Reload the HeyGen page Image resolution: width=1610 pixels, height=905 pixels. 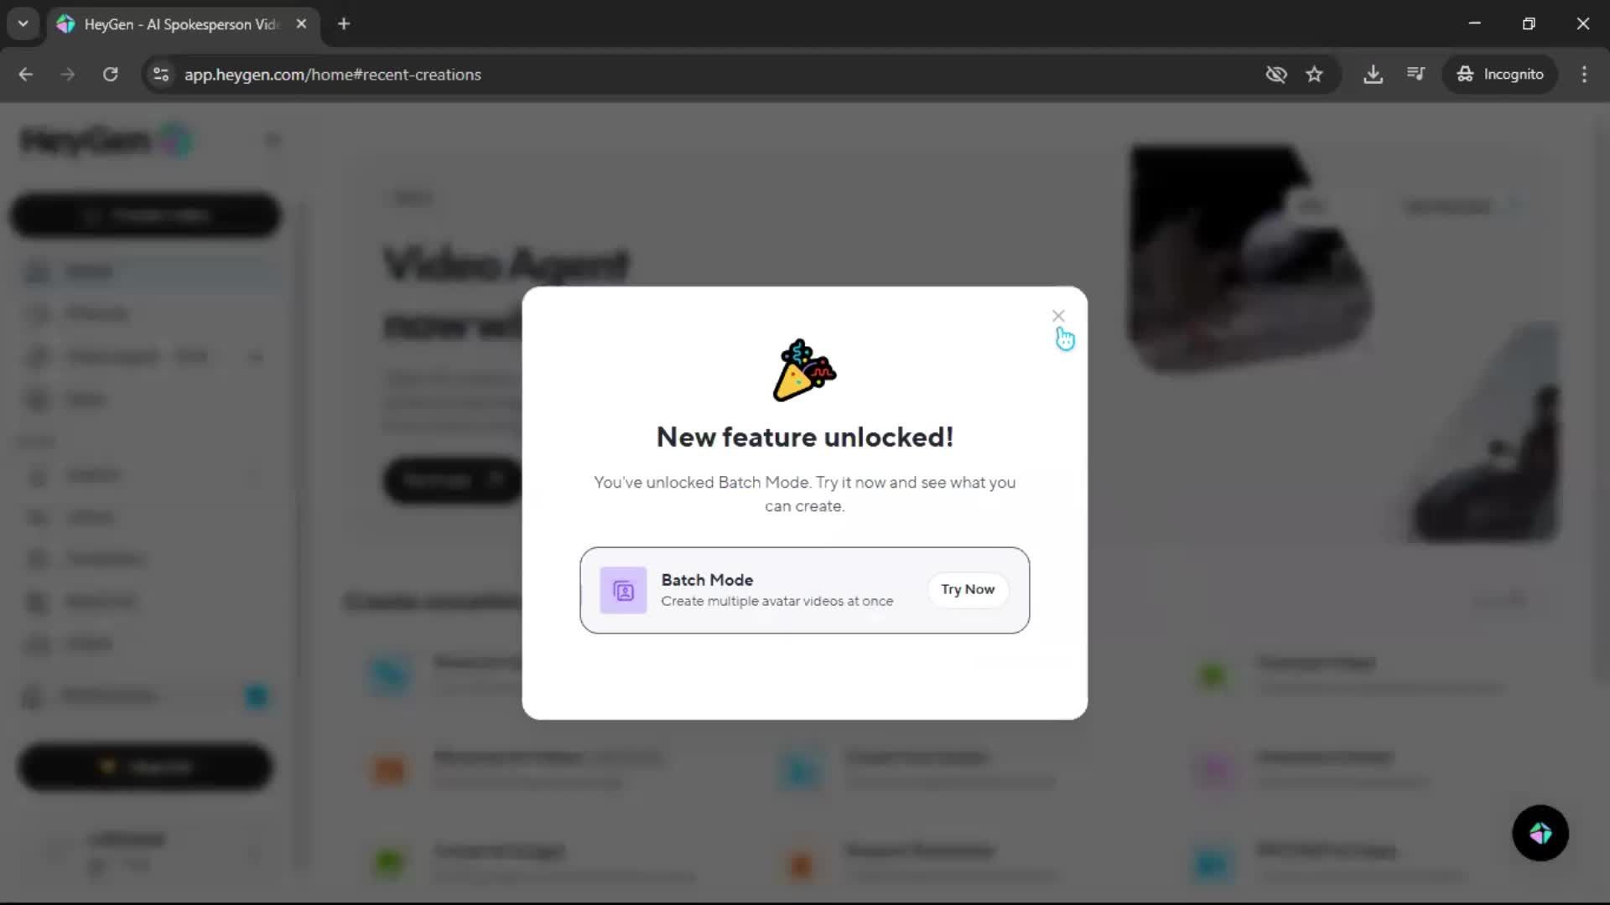tap(110, 75)
